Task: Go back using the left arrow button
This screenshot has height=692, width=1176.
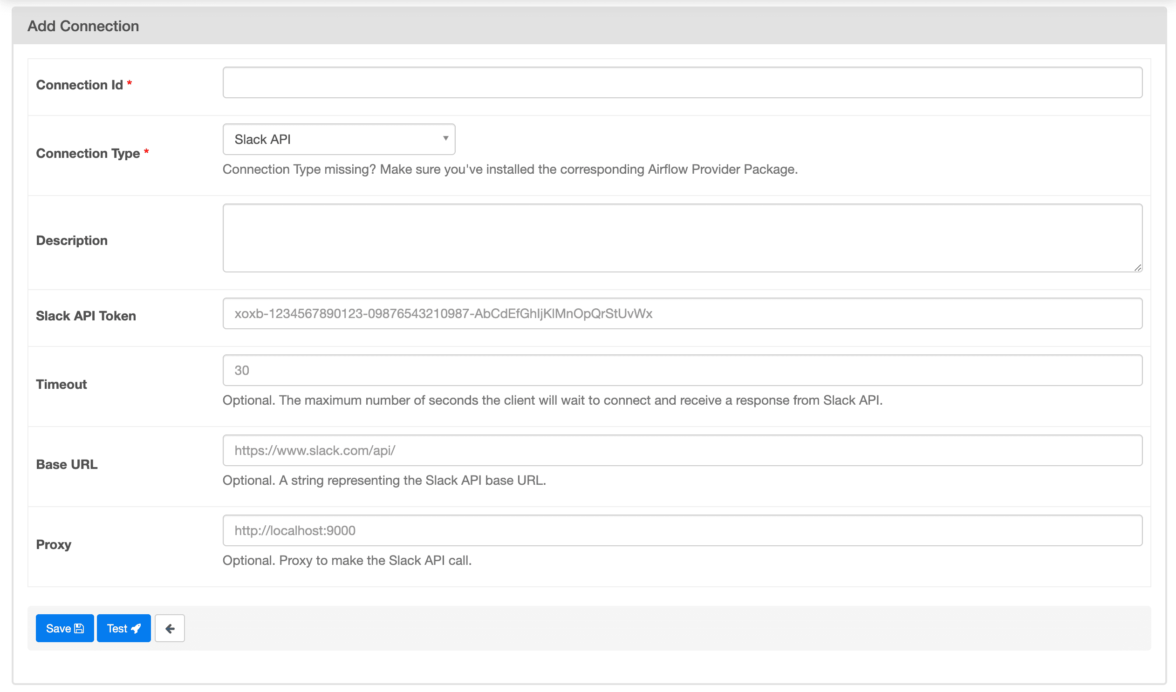Action: (170, 629)
